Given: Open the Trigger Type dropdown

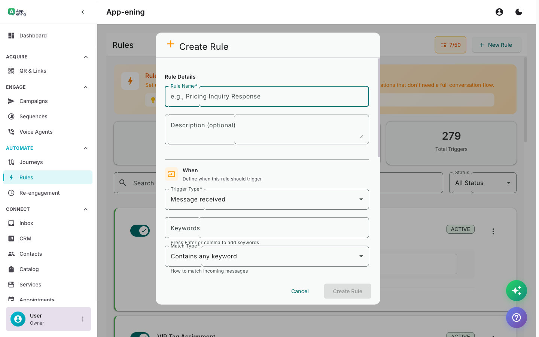Looking at the screenshot, I should (x=267, y=199).
